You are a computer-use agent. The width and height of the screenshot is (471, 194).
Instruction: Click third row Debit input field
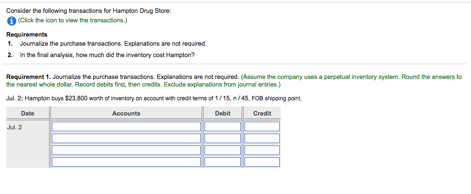pos(223,150)
